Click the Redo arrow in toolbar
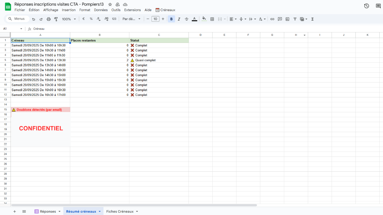The height and width of the screenshot is (215, 383). (41, 19)
